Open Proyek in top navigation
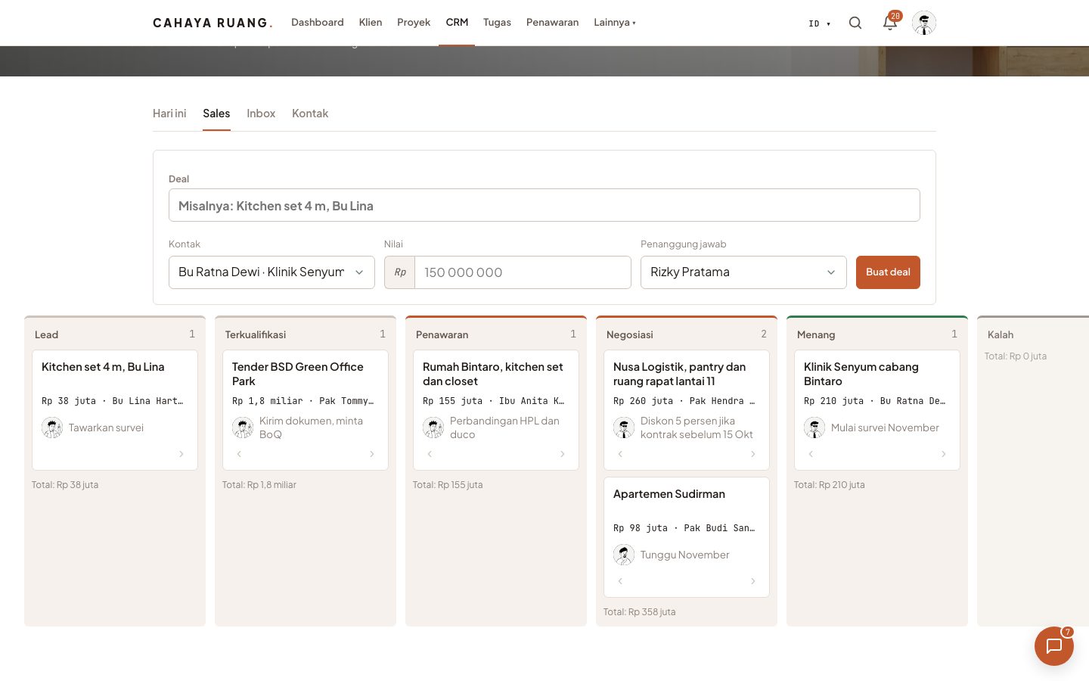1089x681 pixels. tap(414, 23)
